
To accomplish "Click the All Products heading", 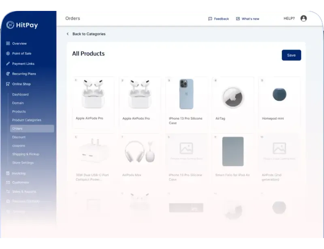I will [x=88, y=54].
